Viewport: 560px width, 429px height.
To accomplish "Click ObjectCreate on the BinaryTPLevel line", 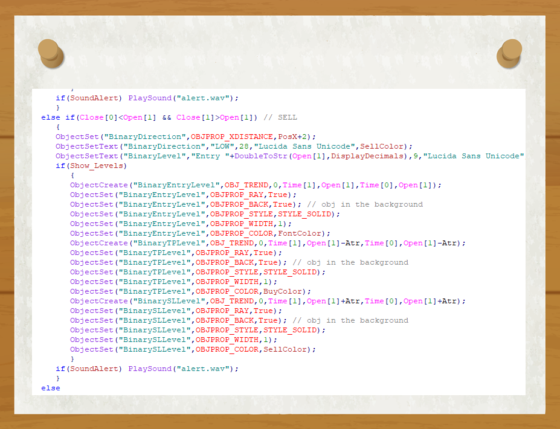I will pos(99,243).
